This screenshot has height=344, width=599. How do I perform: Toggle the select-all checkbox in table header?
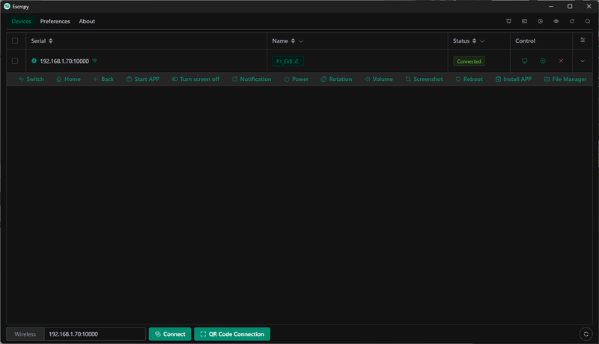pyautogui.click(x=15, y=41)
